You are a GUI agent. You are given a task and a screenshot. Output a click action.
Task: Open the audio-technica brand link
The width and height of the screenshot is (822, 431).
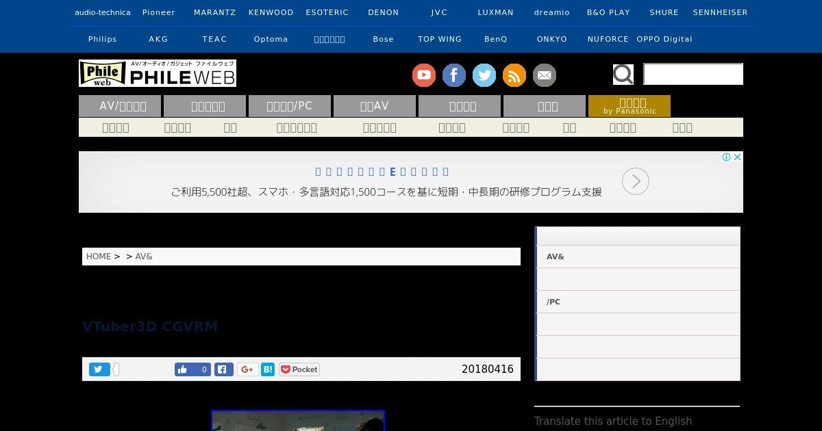point(103,12)
